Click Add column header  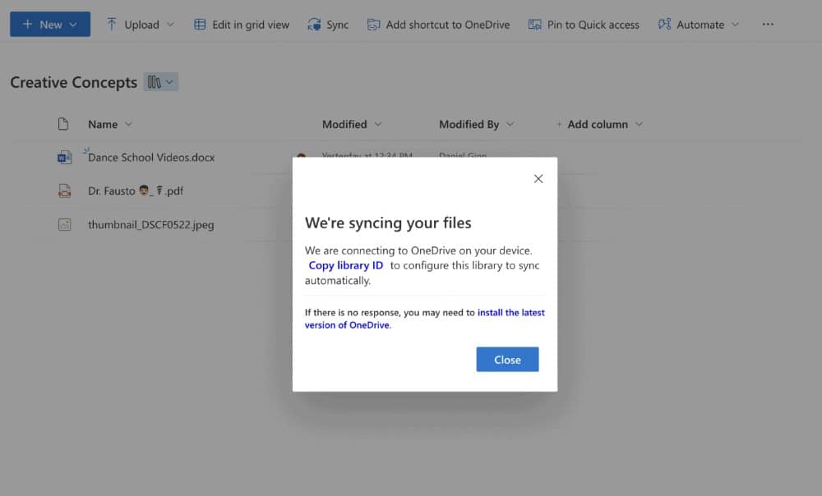pos(598,125)
